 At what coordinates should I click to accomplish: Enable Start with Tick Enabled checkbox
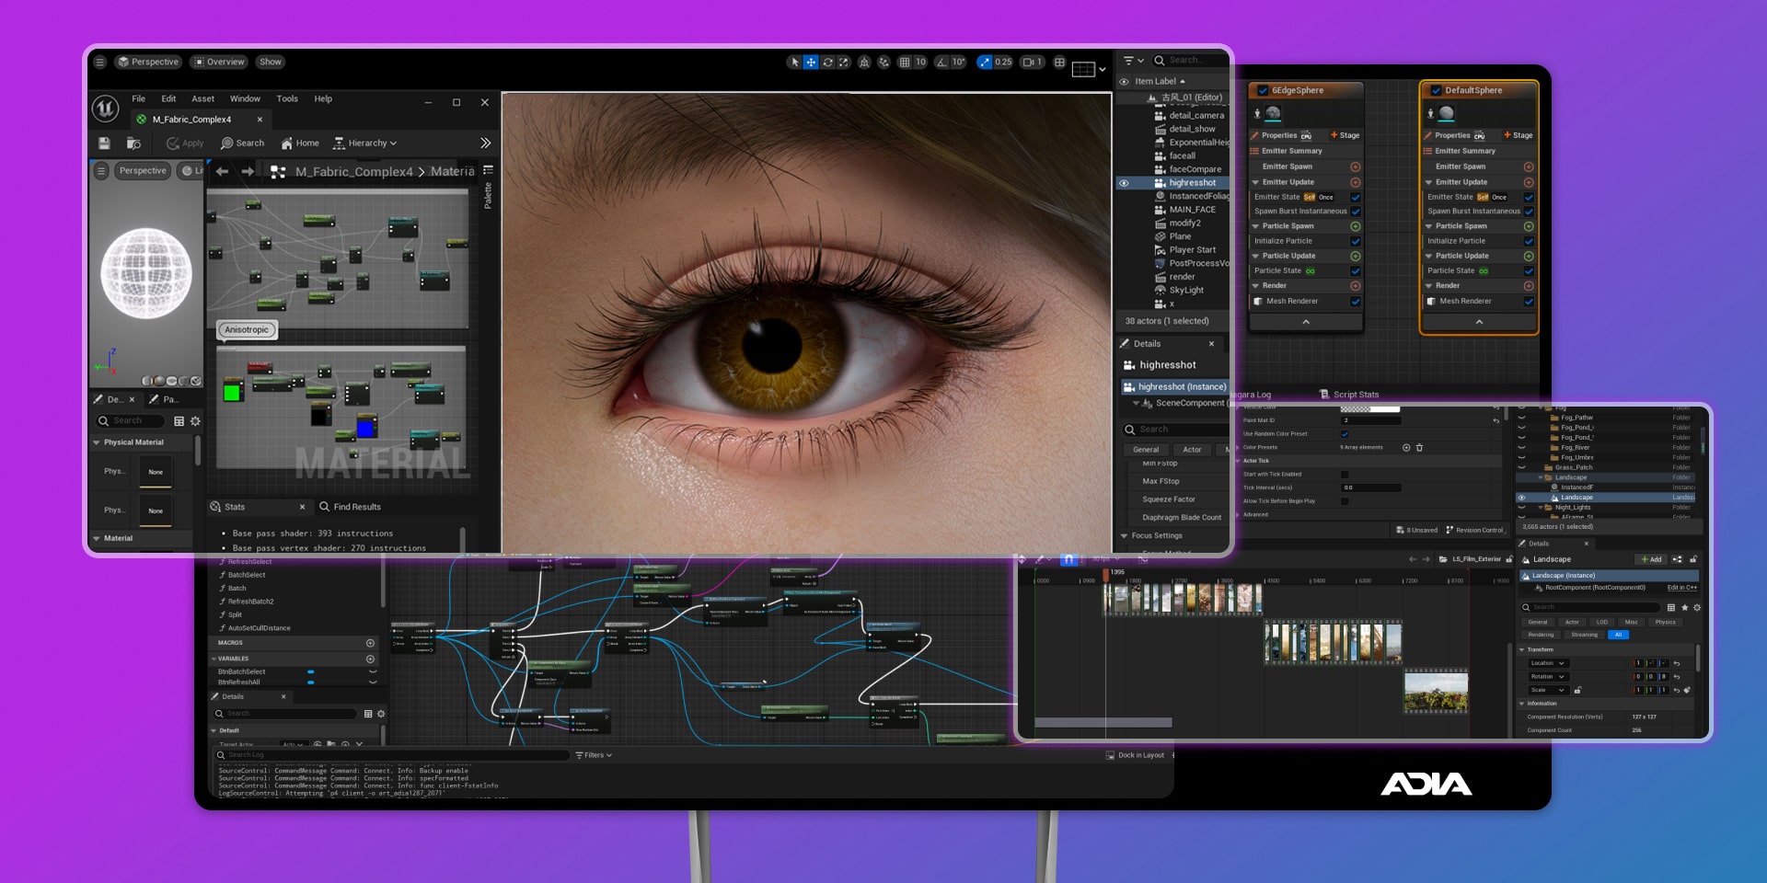point(1345,475)
